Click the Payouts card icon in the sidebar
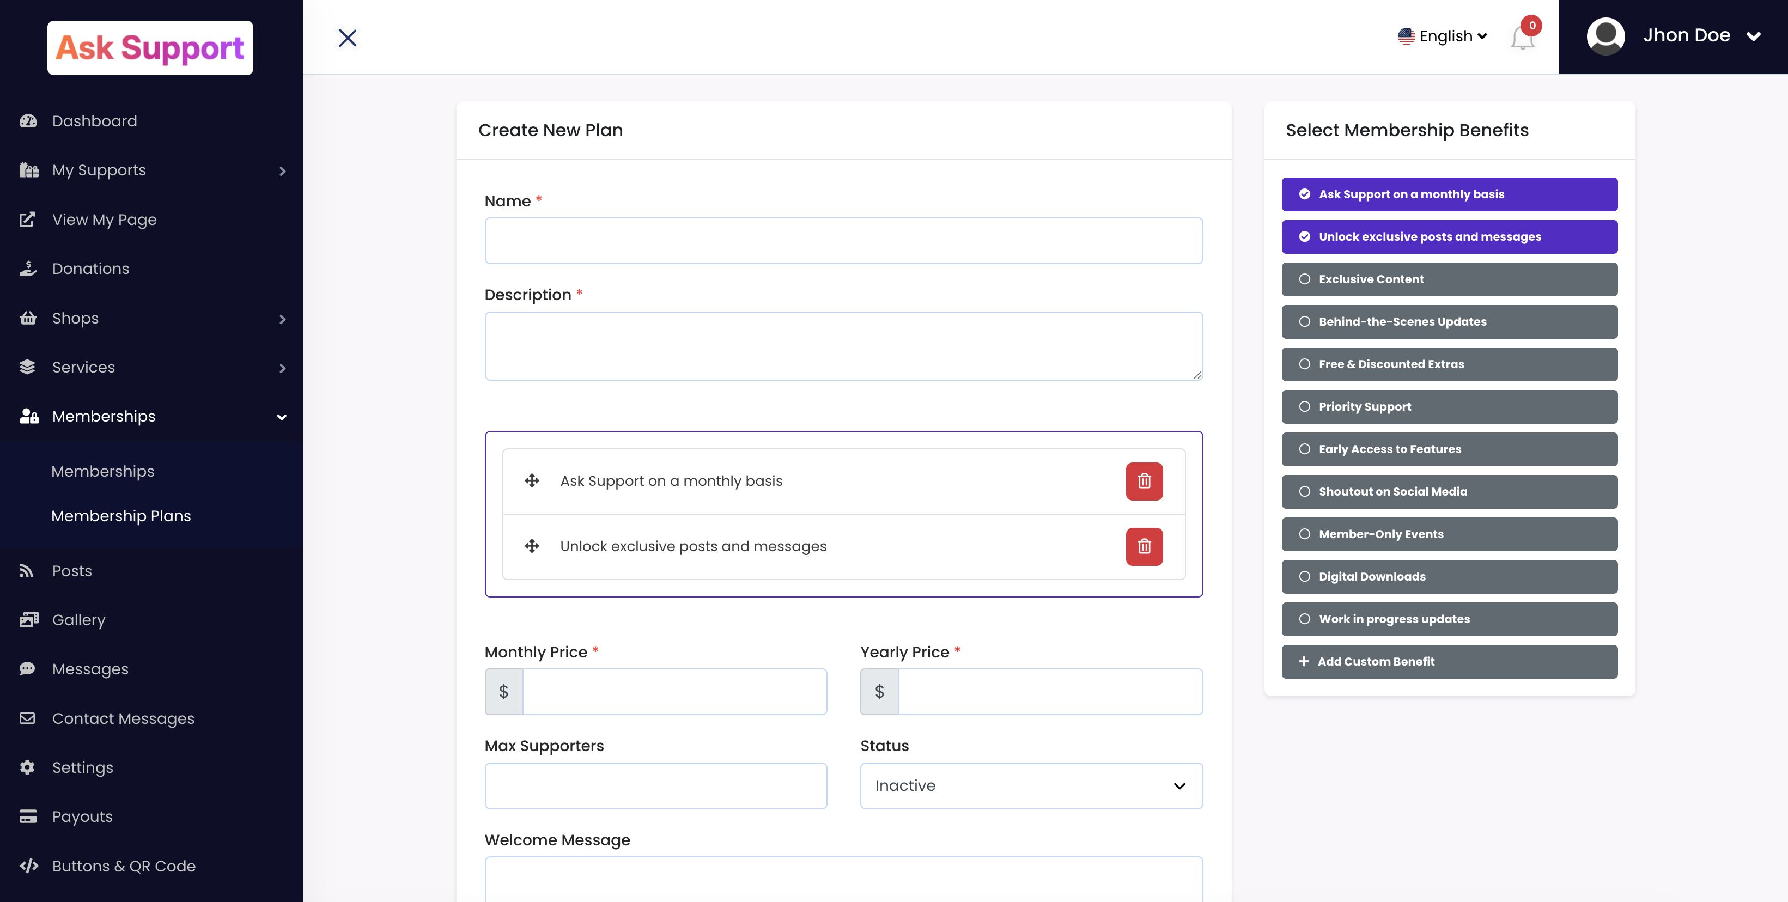The image size is (1788, 902). pos(28,816)
